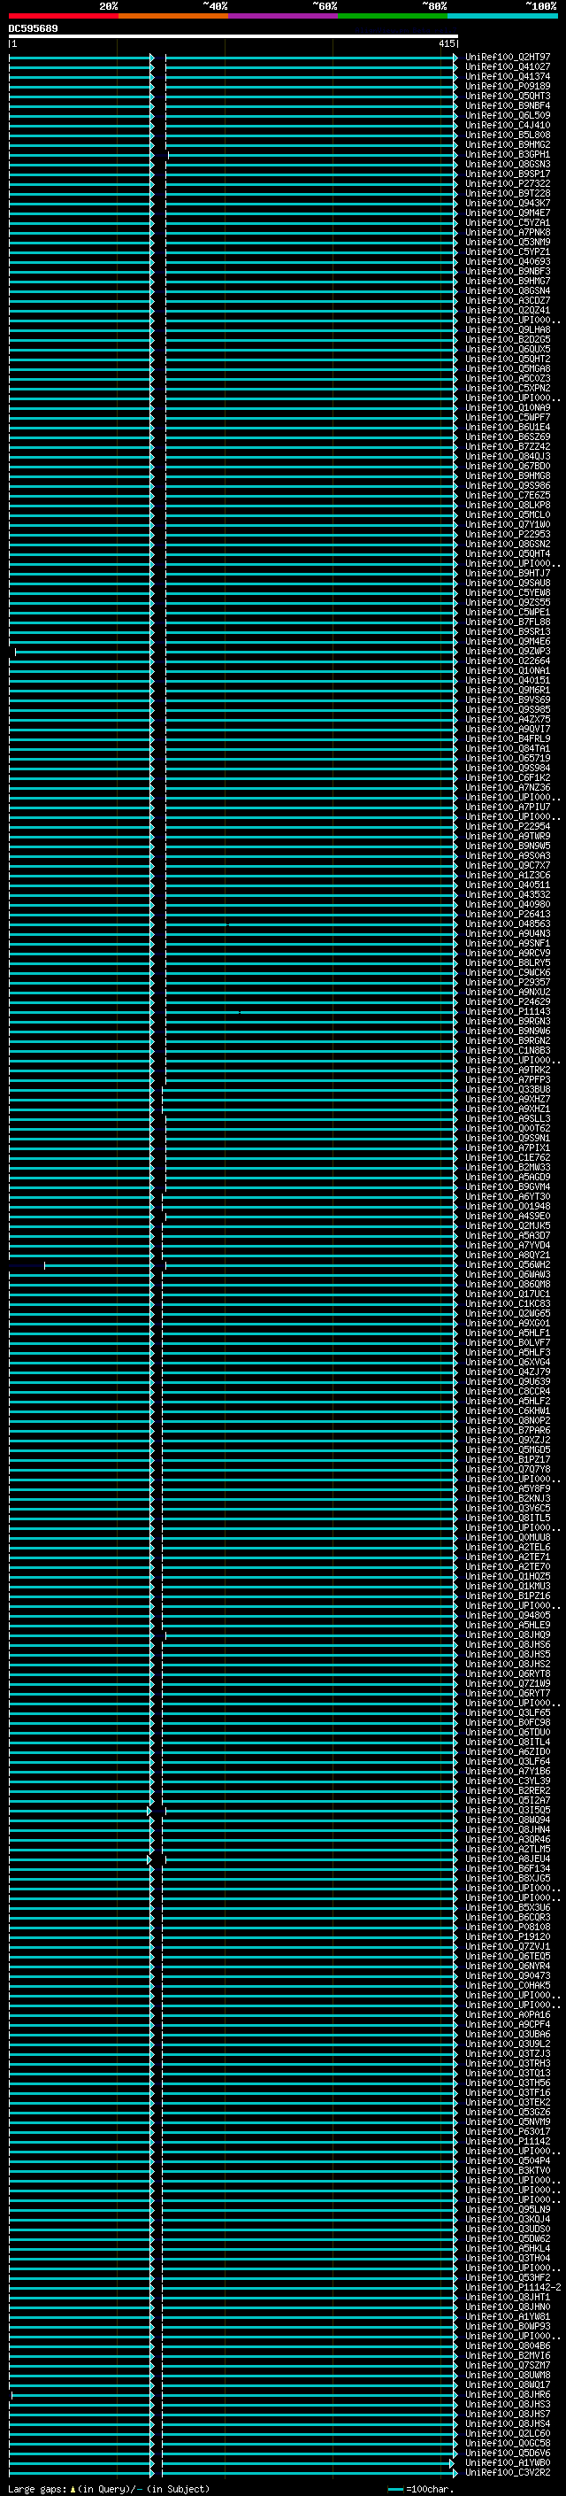Select hit UniRef100_P11142-2

[513, 2287]
